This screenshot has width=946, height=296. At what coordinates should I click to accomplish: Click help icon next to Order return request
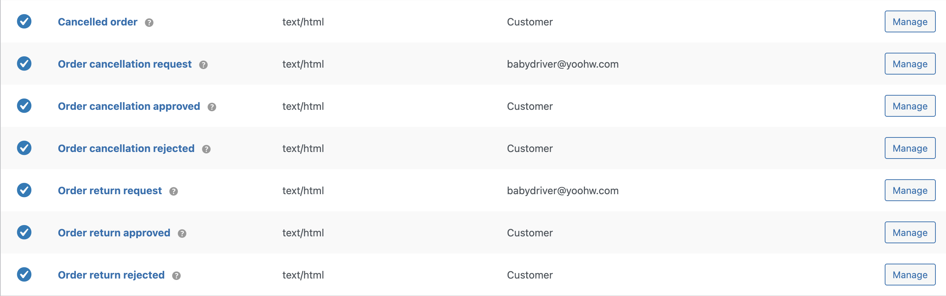[x=173, y=191]
